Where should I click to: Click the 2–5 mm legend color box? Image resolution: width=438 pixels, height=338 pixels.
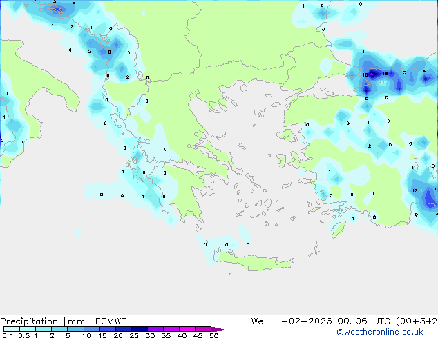59,329
